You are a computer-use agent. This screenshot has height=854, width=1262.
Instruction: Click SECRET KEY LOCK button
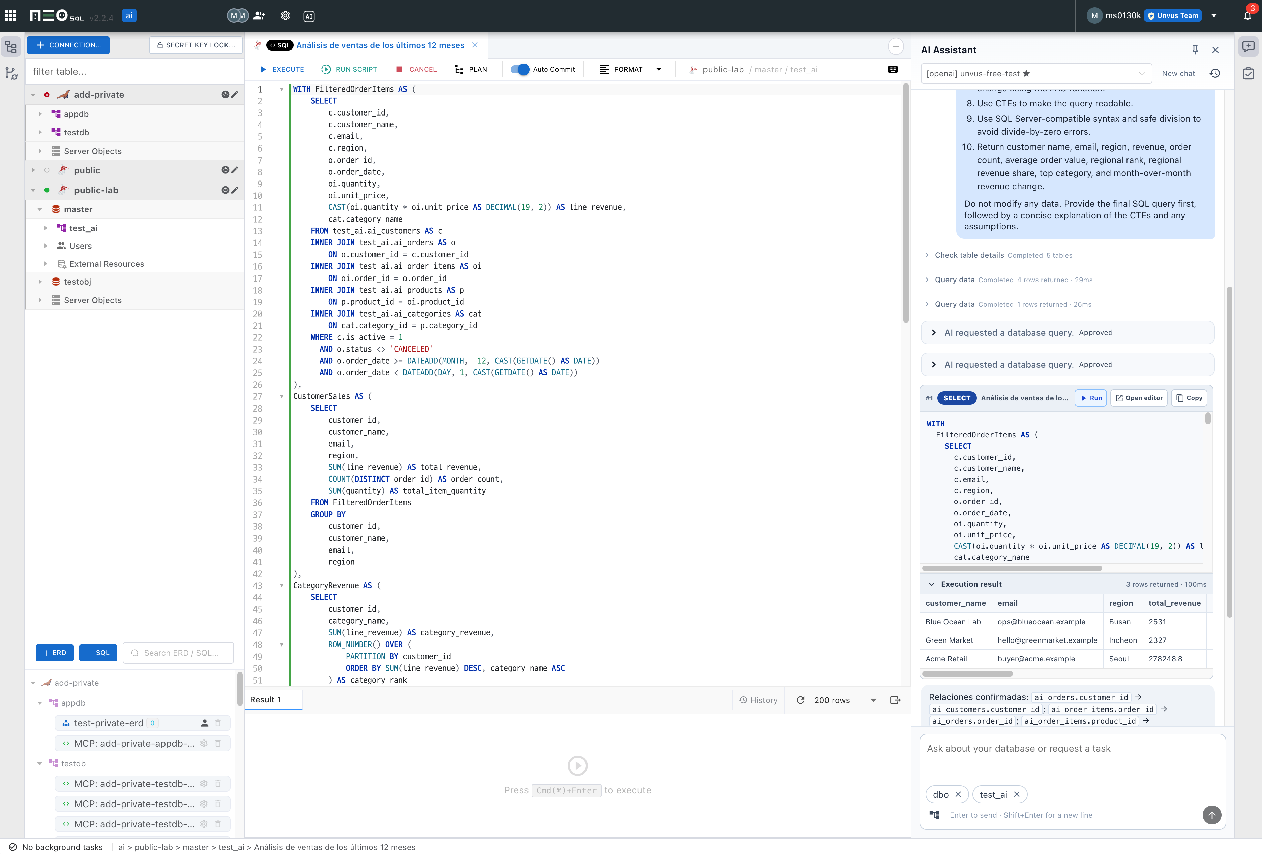(197, 45)
